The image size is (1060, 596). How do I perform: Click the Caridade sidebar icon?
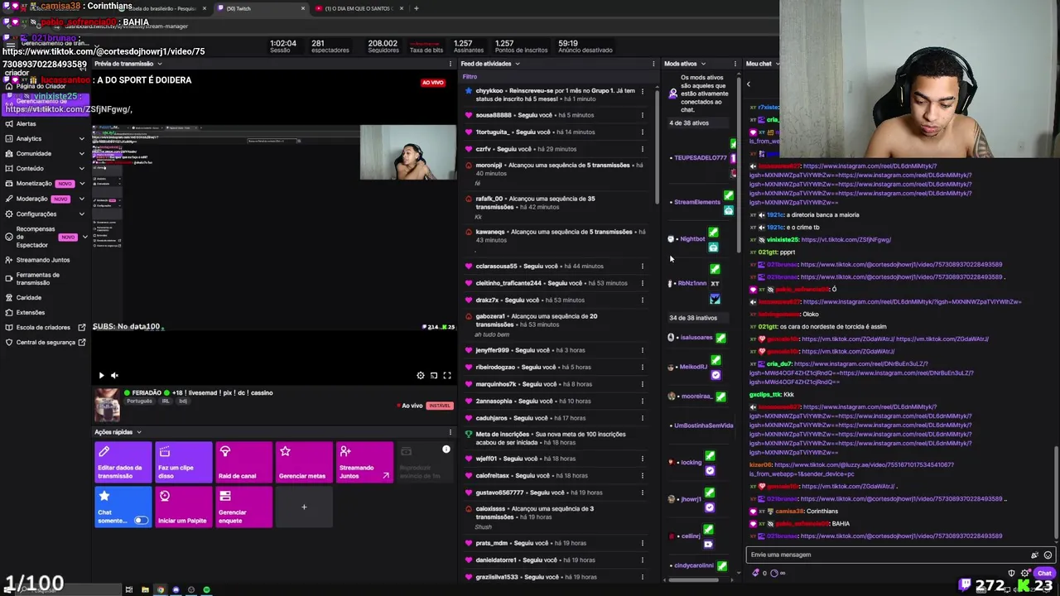coord(8,297)
